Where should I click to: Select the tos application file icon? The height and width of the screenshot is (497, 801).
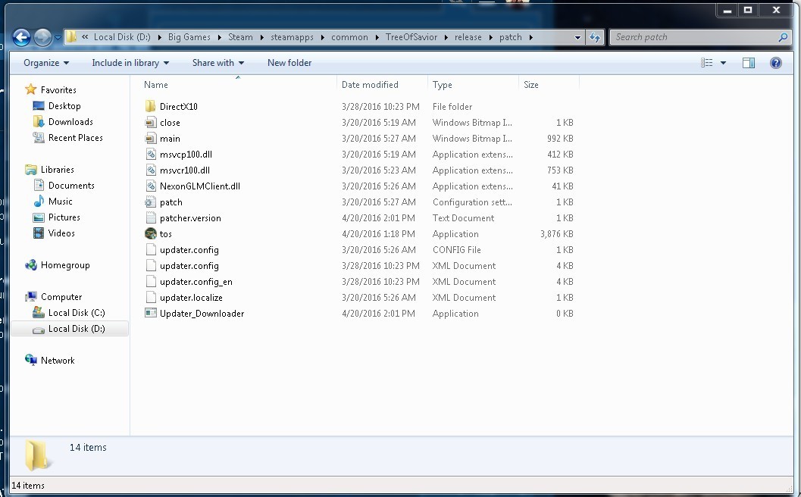[151, 234]
